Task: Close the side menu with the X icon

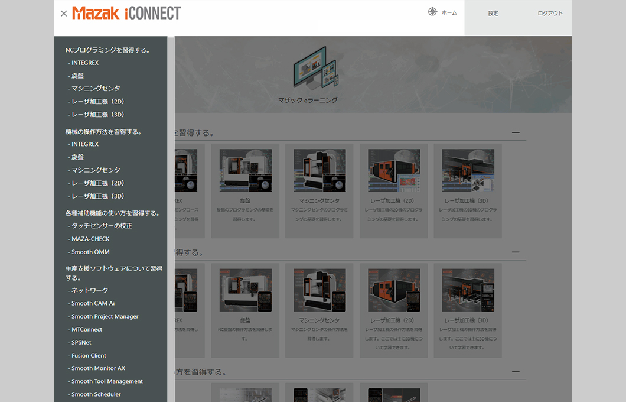Action: coord(64,14)
